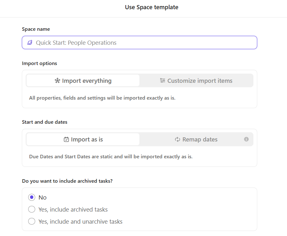Click the planet icon in Space name field
Viewport: 287px width, 236px height.
pyautogui.click(x=30, y=42)
